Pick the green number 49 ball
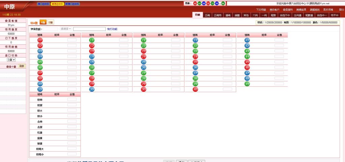The height and width of the screenshot is (162, 345). pos(247,84)
